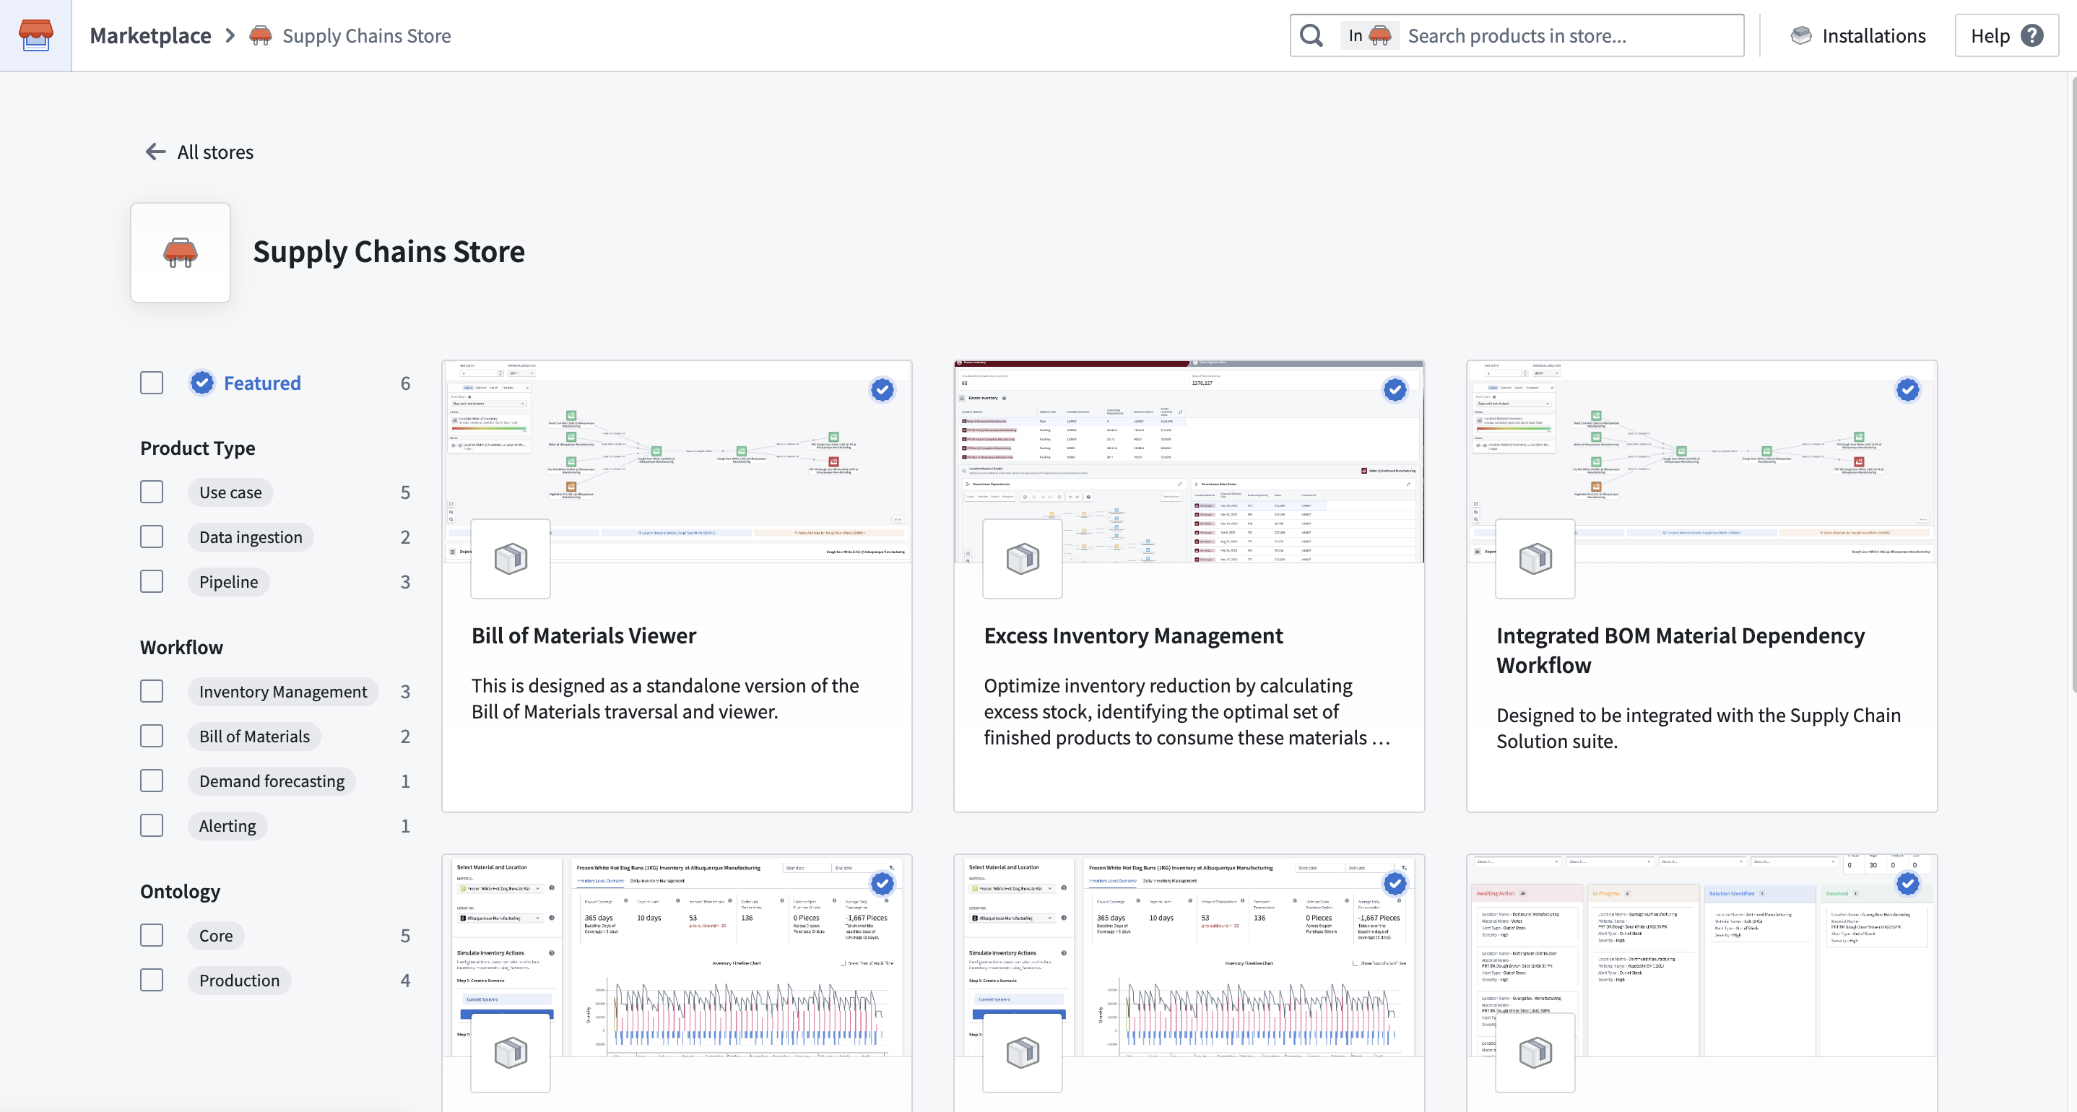Click the large Supply Chains Store logo tile
Viewport: 2077px width, 1112px height.
pos(181,253)
